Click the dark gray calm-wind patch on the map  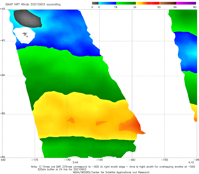tap(27, 19)
